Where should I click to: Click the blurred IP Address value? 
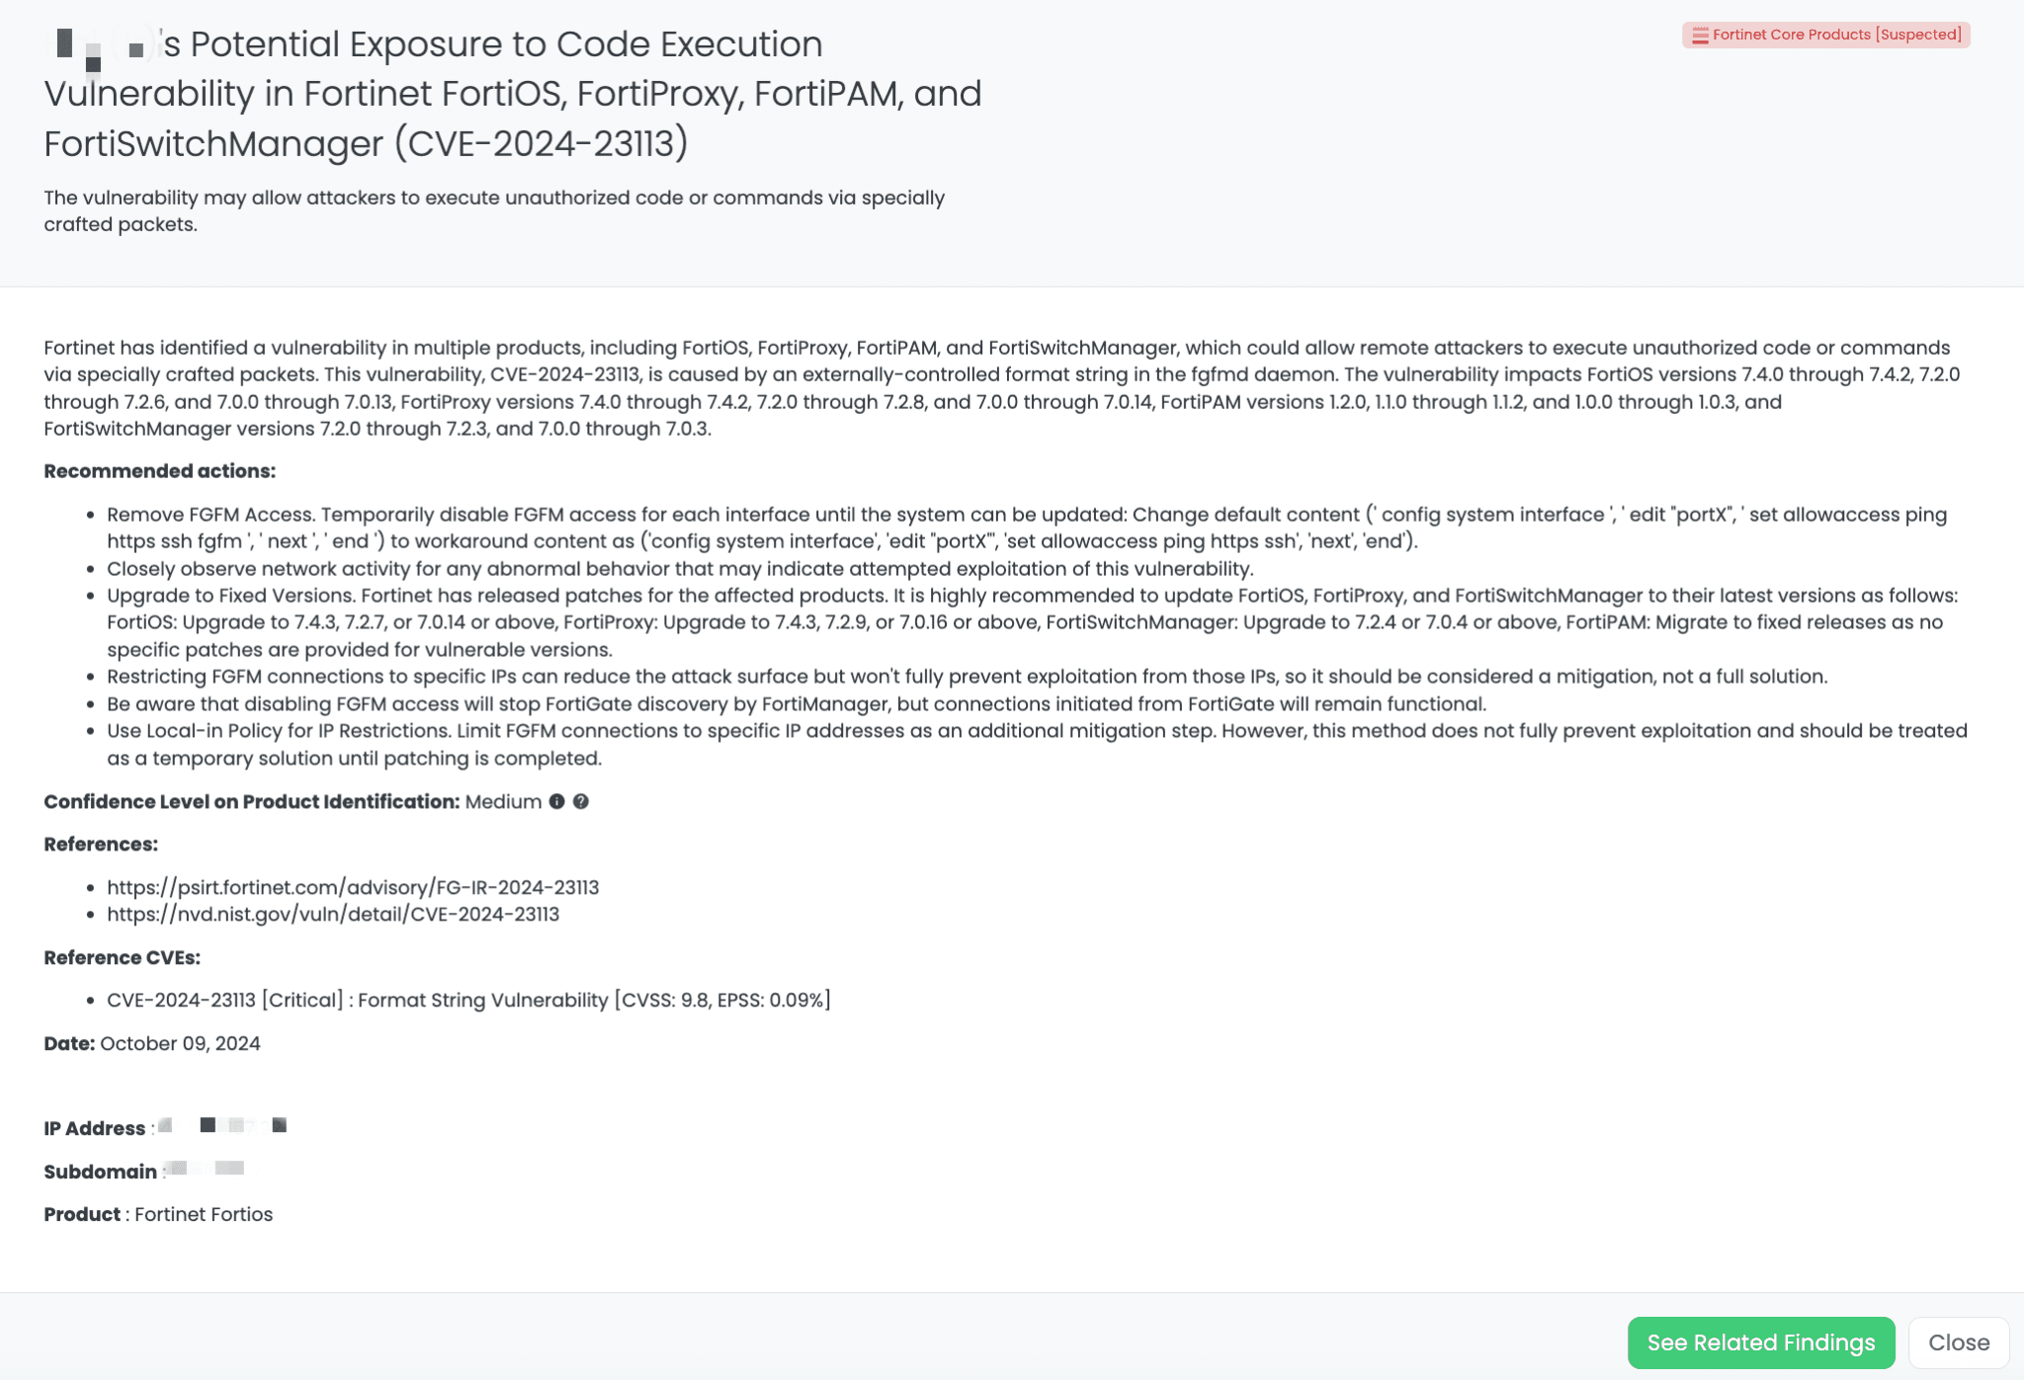pos(223,1126)
